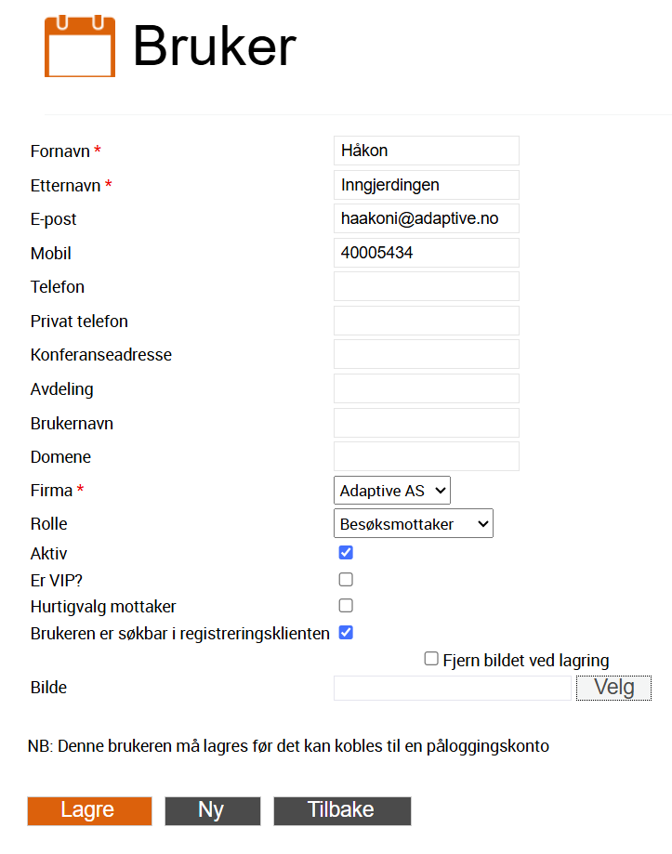Click the Bilde file path field
Viewport: 672px width, 854px height.
point(453,688)
